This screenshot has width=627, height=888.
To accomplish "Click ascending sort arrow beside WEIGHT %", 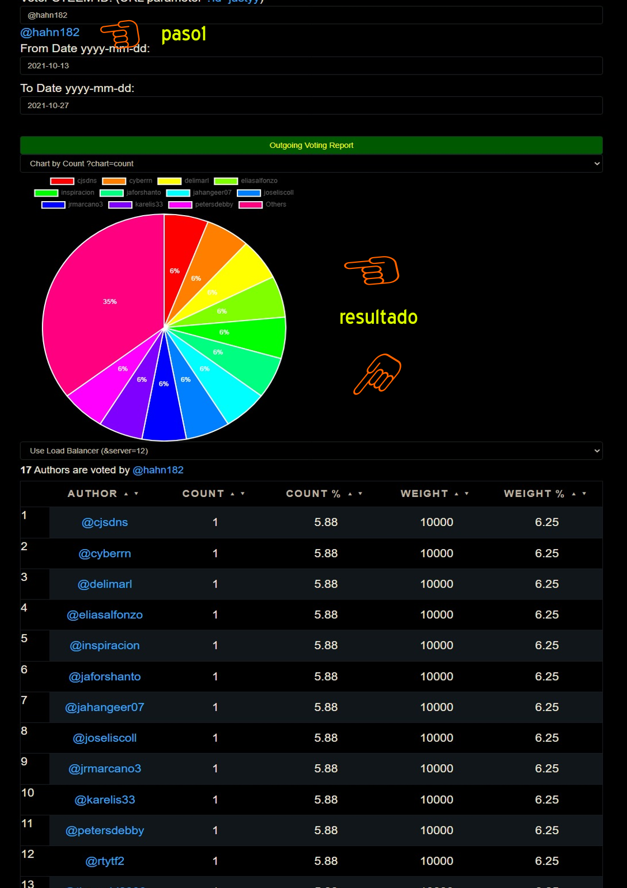I will 574,494.
